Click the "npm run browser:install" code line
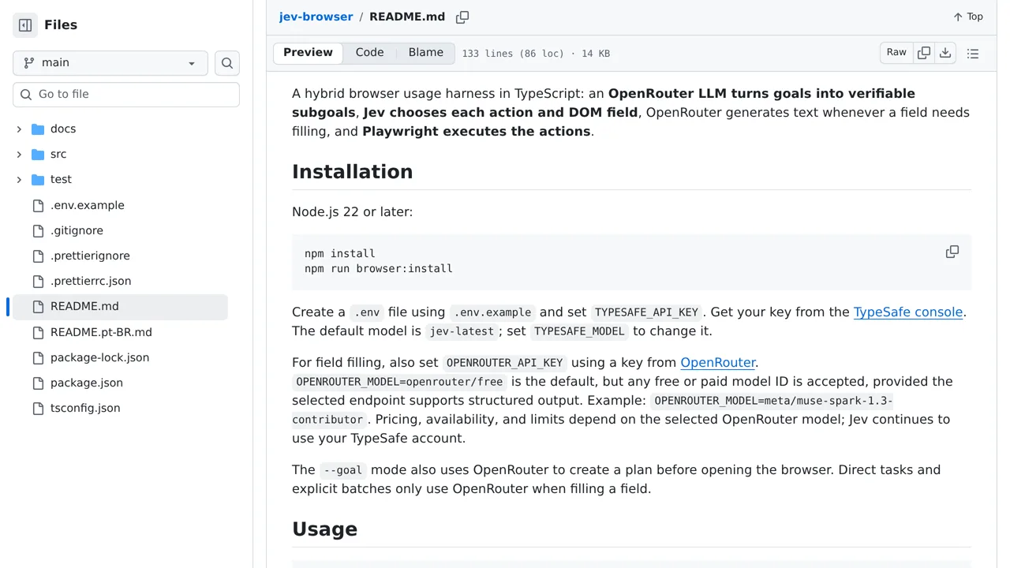1010x568 pixels. click(379, 268)
